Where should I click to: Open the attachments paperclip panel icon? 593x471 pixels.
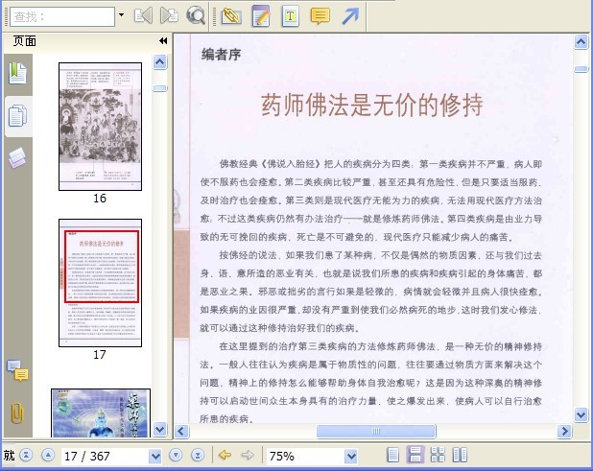coord(17,413)
